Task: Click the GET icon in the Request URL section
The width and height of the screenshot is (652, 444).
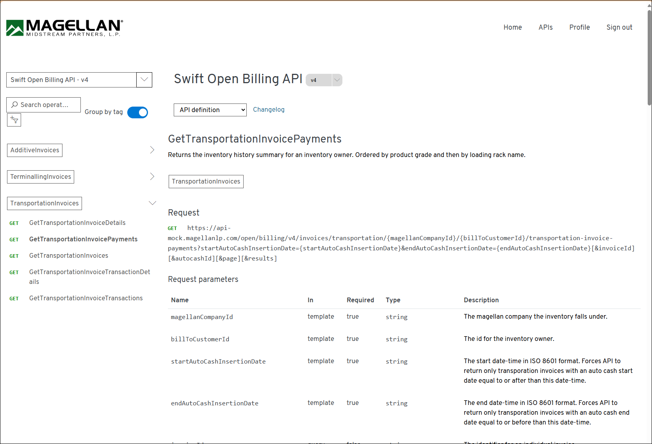Action: tap(173, 228)
